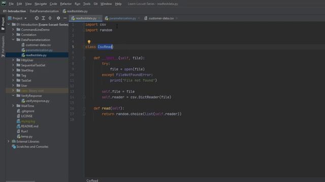Expand the TaskSet folder
This screenshot has width=325, height=182.
pos(13,80)
